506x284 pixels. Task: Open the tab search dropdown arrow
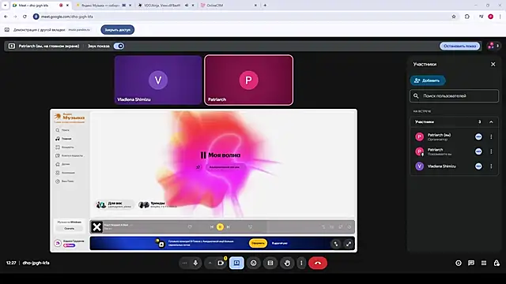pyautogui.click(x=5, y=6)
